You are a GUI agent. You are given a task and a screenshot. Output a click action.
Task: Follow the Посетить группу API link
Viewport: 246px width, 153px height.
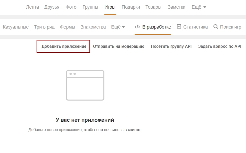tap(171, 46)
